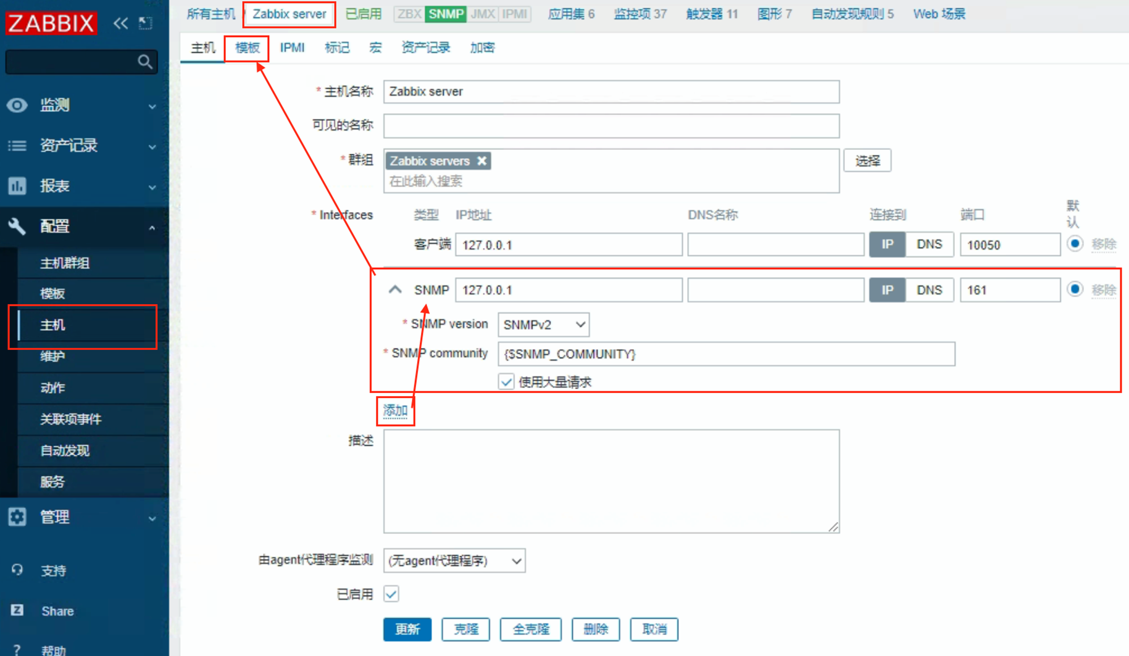The height and width of the screenshot is (656, 1129).
Task: Click the 可见的名称 input field
Action: pos(611,126)
